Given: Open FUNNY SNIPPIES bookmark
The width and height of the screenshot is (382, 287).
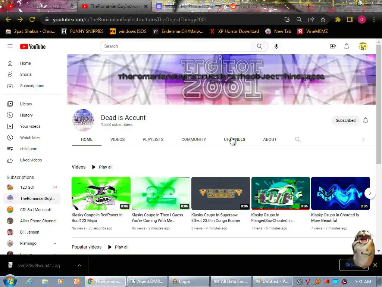Looking at the screenshot, I should [x=82, y=31].
